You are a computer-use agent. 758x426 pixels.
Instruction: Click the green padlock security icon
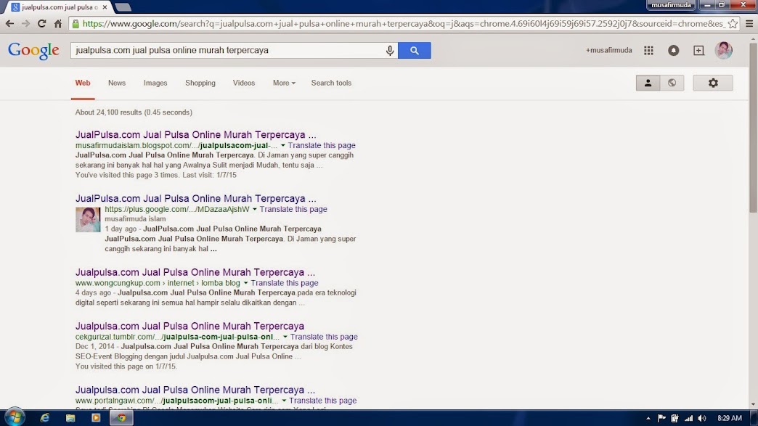[x=76, y=24]
